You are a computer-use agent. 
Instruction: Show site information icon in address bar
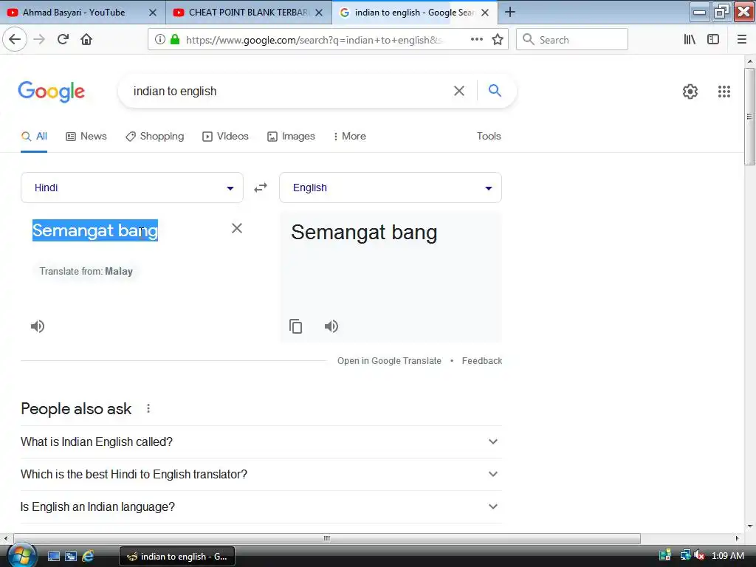coord(160,40)
